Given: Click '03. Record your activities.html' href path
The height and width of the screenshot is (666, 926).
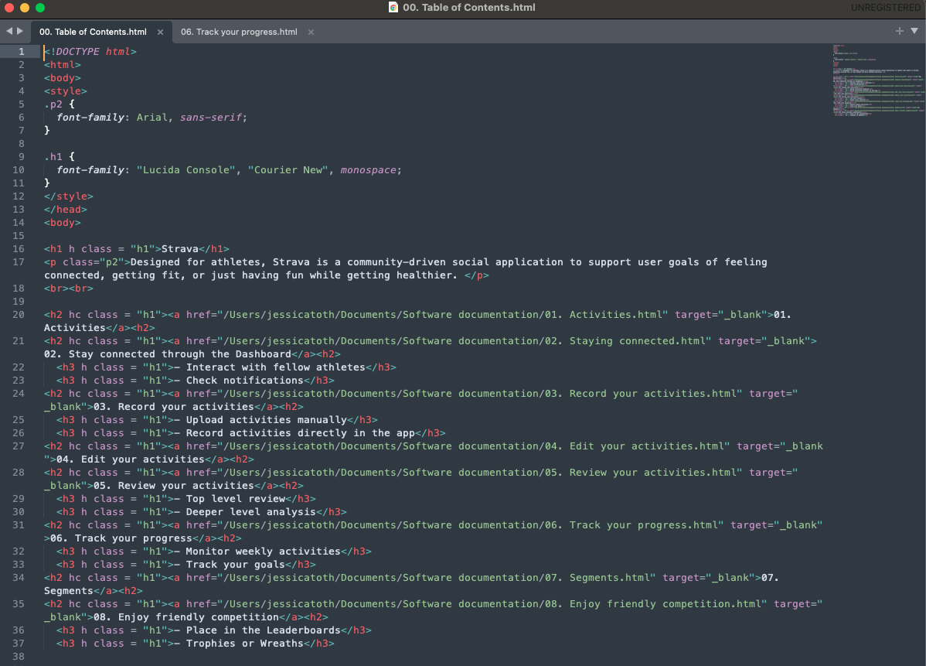Looking at the screenshot, I should click(640, 394).
